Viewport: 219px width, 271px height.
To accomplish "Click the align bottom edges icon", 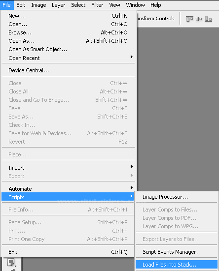I will (208, 19).
